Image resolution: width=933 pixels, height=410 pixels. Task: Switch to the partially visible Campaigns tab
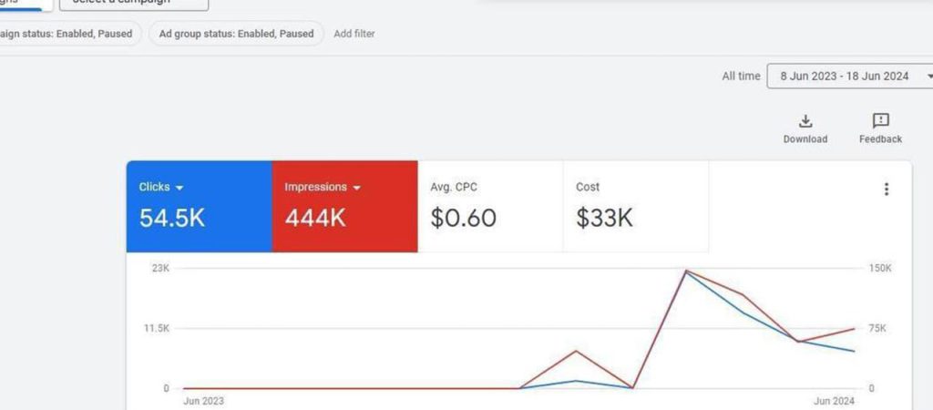tap(18, 4)
